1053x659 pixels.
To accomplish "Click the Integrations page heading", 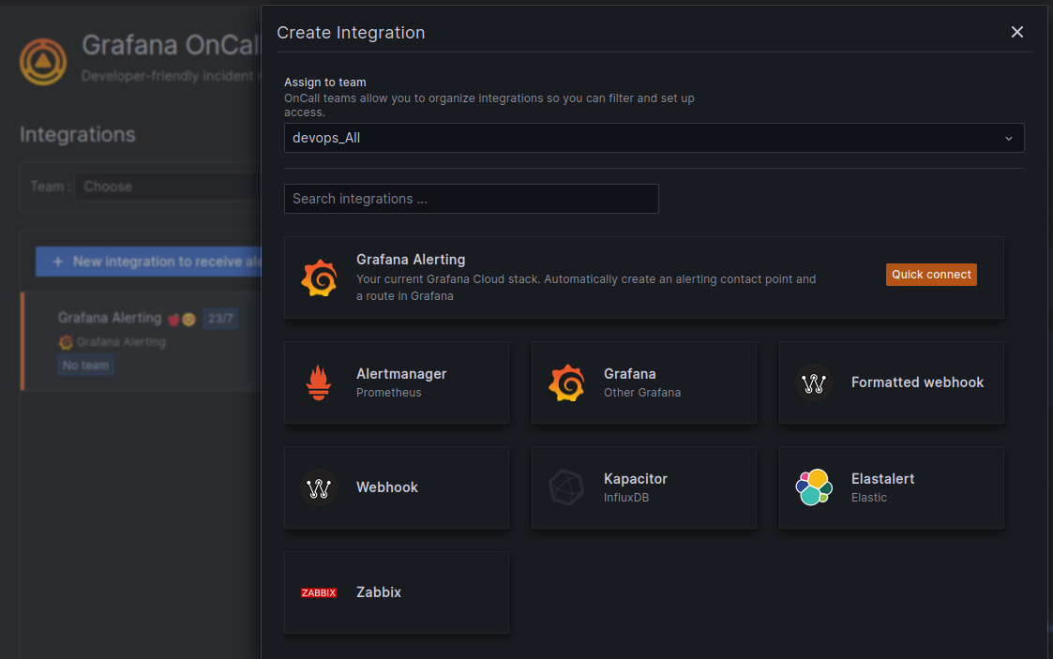I will pos(77,135).
